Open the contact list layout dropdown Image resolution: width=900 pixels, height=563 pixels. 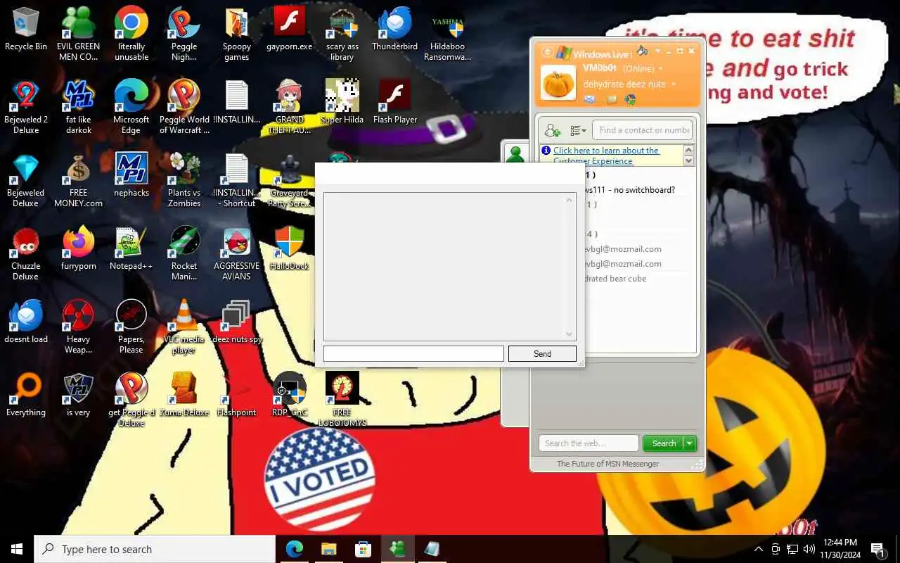578,130
